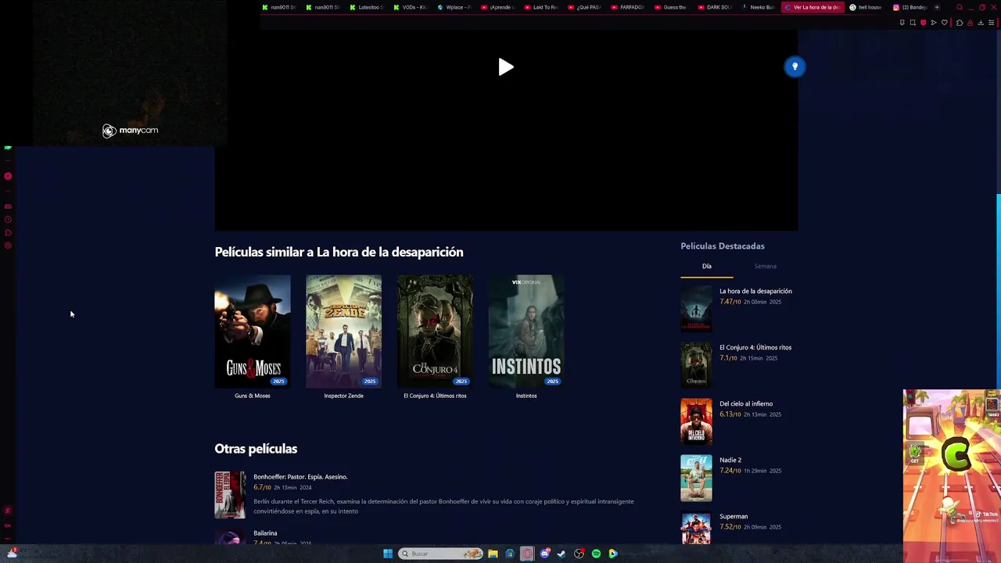Click the downloads icon in browser toolbar

[x=981, y=23]
